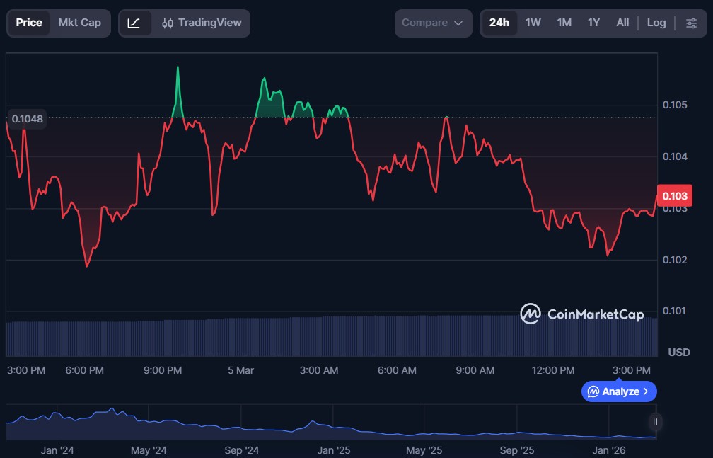The width and height of the screenshot is (713, 458).
Task: Select the 1W time range
Action: pos(533,23)
